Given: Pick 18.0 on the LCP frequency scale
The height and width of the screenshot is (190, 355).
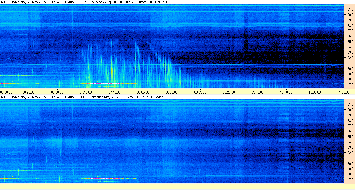Looking at the screenshot, I should (350, 175).
